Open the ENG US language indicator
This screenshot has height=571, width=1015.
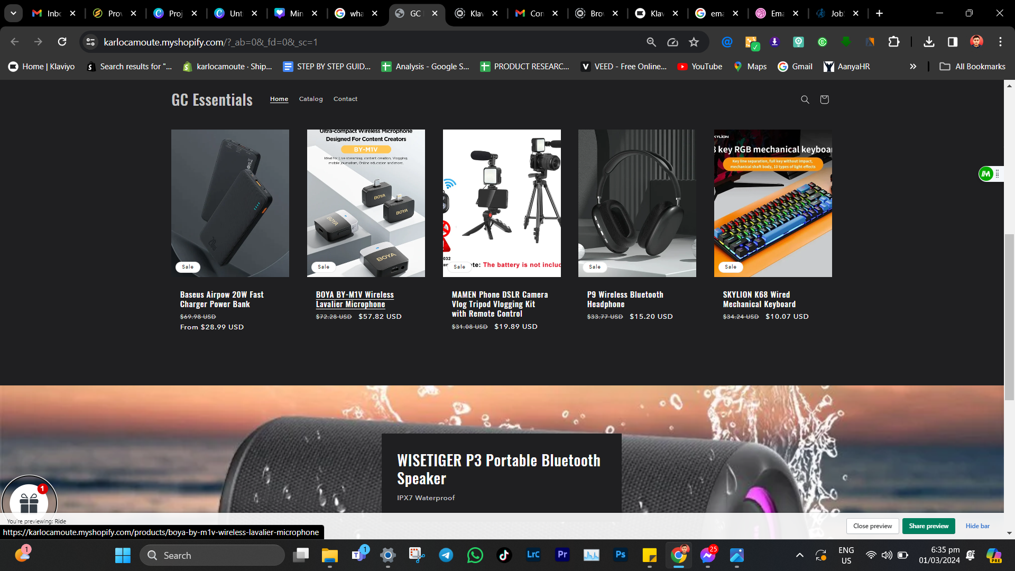pos(846,555)
